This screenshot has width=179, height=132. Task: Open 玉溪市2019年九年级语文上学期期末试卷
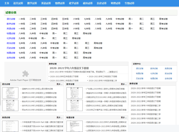[39, 97]
